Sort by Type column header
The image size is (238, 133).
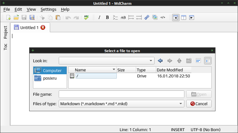146,70
